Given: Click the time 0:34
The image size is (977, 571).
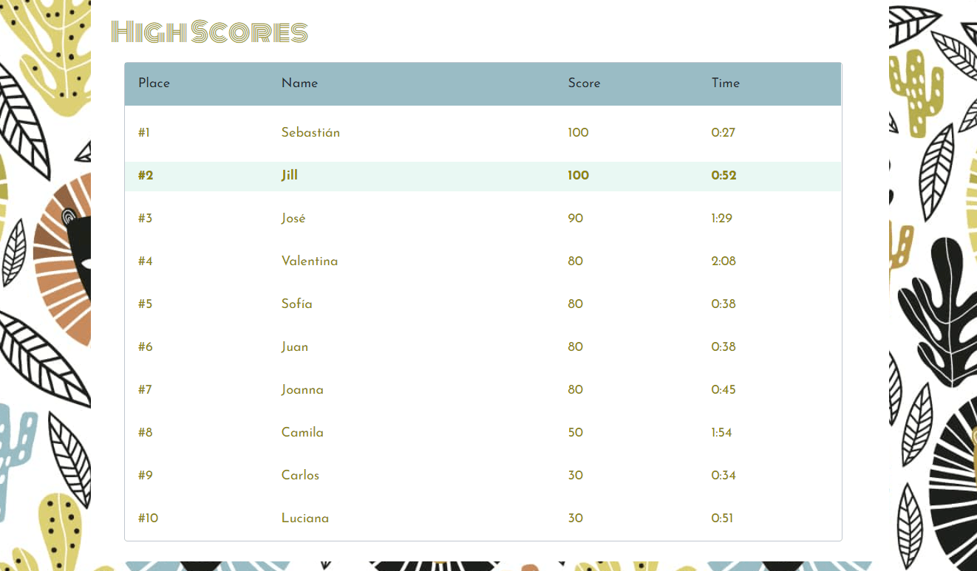Looking at the screenshot, I should tap(724, 476).
